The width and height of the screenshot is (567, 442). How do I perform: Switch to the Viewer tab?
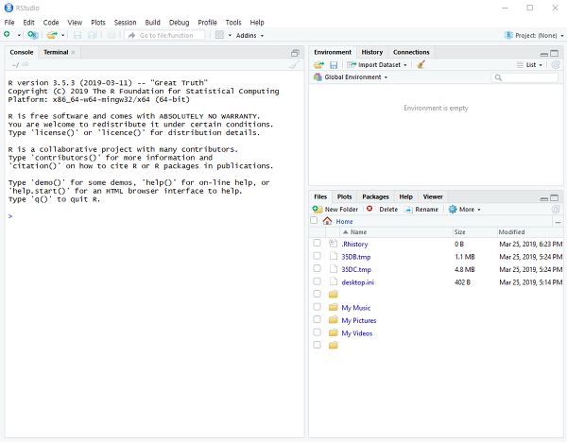[x=433, y=196]
